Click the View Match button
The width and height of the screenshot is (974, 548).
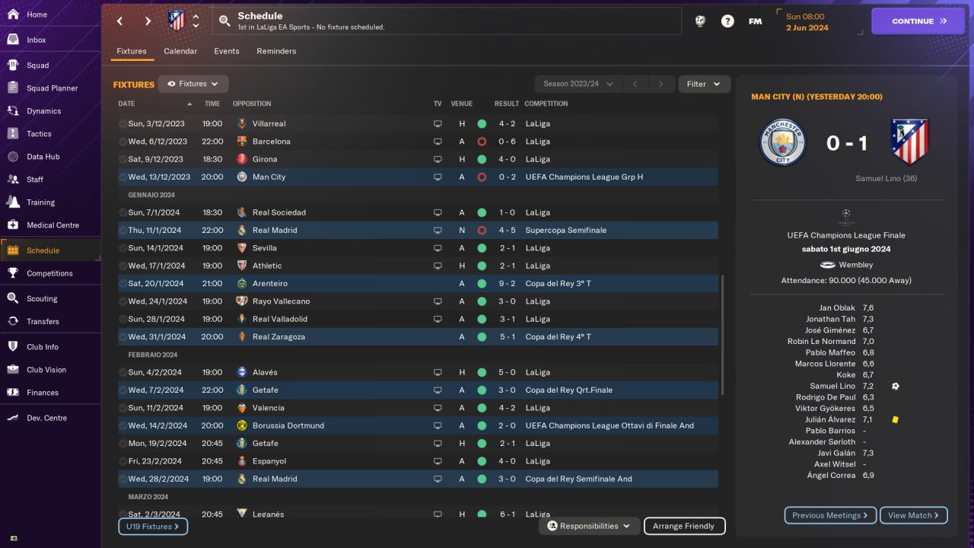pos(914,515)
